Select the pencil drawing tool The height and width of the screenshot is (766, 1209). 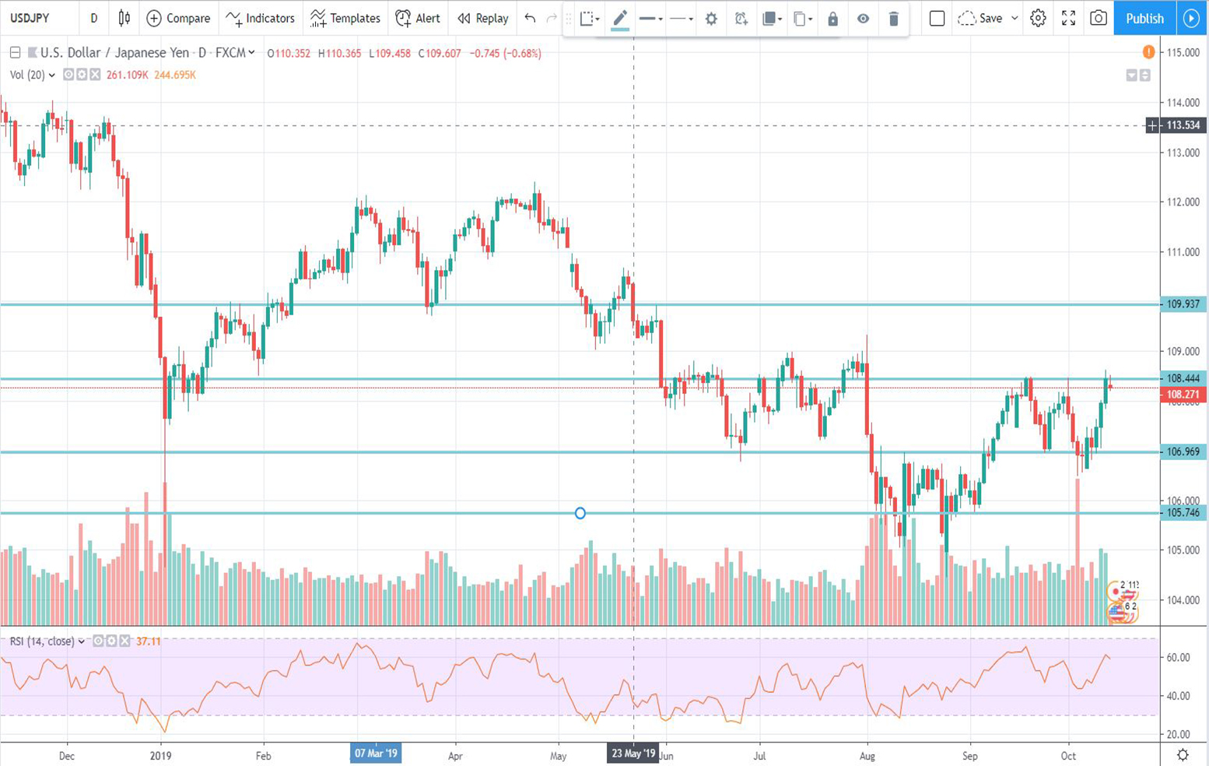point(620,19)
